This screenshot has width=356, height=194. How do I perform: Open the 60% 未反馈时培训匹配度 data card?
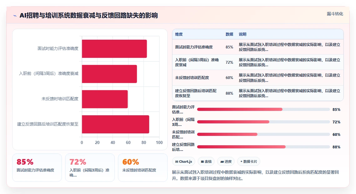point(143,167)
